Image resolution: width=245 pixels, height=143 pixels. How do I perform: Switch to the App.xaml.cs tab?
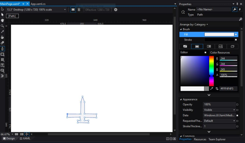(38, 4)
